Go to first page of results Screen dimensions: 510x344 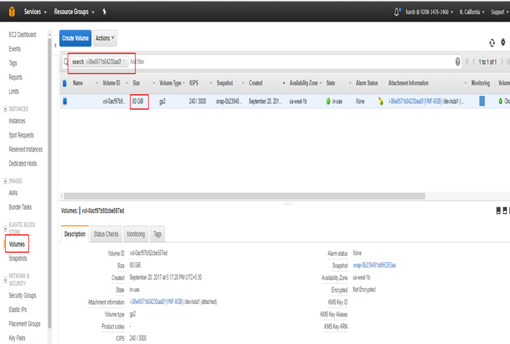pyautogui.click(x=467, y=62)
